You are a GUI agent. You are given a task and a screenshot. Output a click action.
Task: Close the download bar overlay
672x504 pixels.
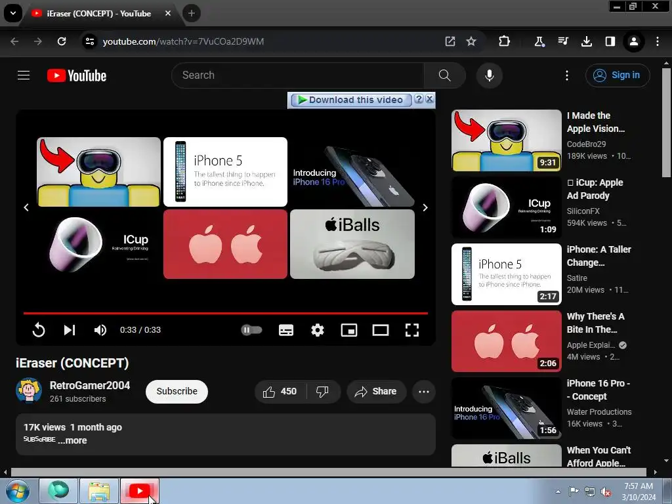pos(430,100)
